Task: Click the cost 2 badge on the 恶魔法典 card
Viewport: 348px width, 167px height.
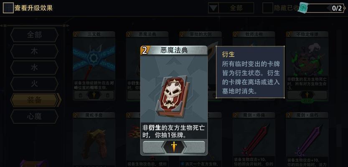Action: click(x=145, y=51)
